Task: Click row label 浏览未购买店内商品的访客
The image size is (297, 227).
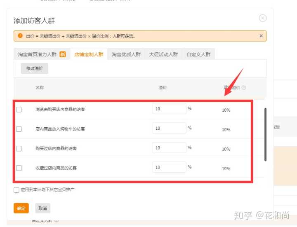Action: 60,109
